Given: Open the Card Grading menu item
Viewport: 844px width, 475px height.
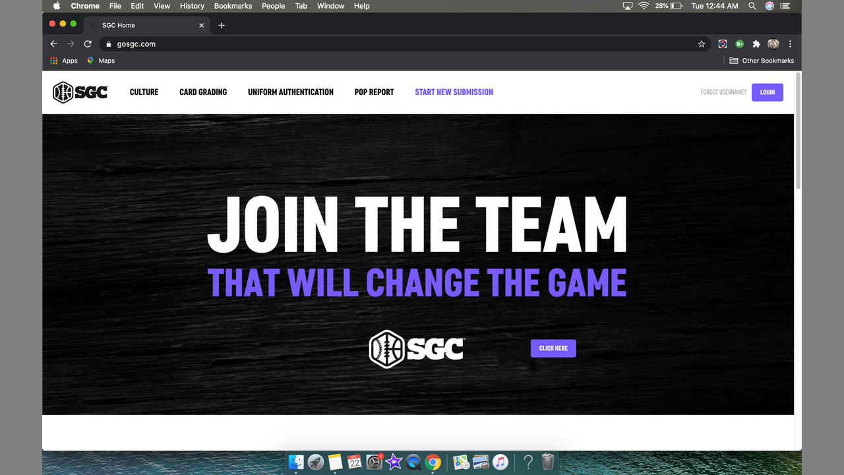Looking at the screenshot, I should coord(203,92).
